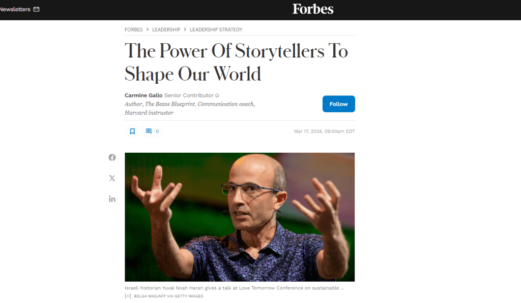521x303 pixels.
Task: Open author Carmine Gallo's profile
Action: (143, 95)
